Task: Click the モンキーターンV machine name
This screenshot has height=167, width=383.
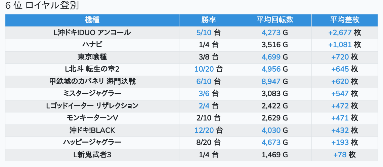Action: click(92, 118)
